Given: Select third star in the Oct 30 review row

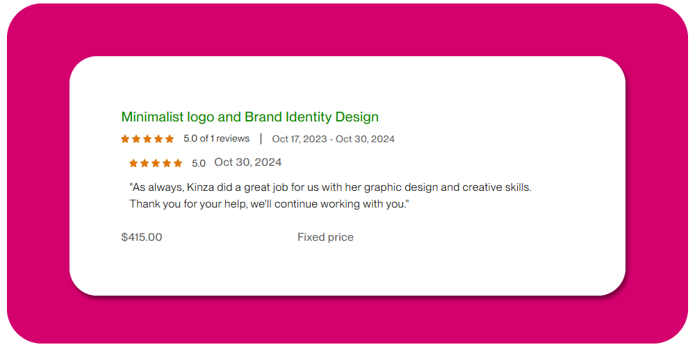Looking at the screenshot, I should pos(156,163).
